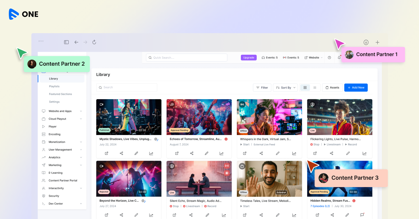The width and height of the screenshot is (419, 219).
Task: Open the Sort By dropdown
Action: [285, 88]
